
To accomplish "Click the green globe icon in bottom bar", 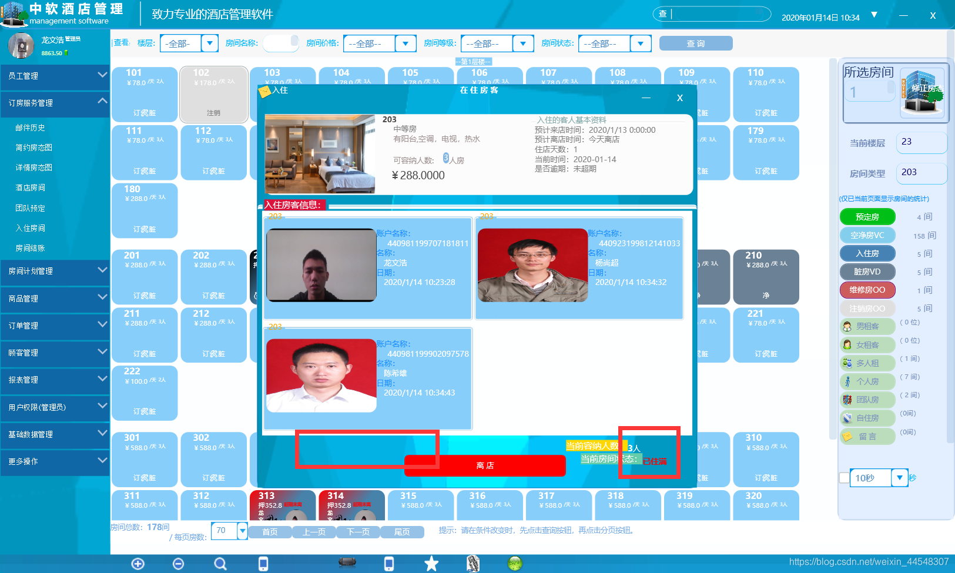I will point(515,564).
